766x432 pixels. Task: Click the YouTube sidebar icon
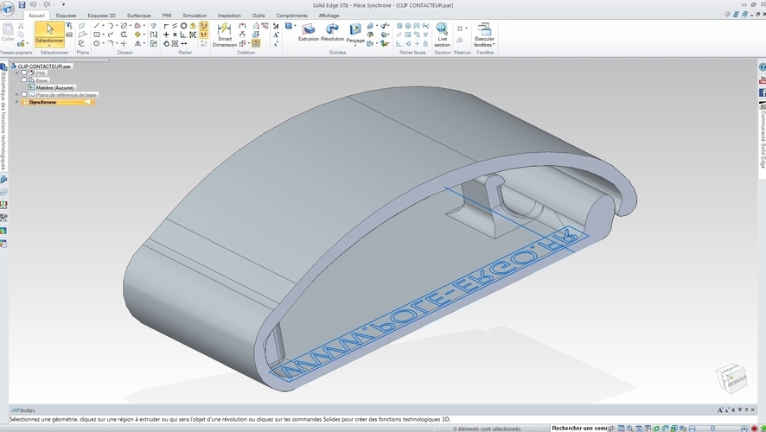tap(762, 79)
